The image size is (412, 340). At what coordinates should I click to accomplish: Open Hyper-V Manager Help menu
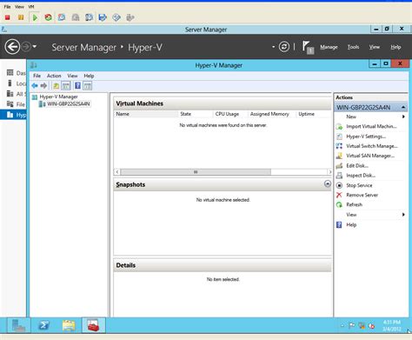[x=89, y=76]
